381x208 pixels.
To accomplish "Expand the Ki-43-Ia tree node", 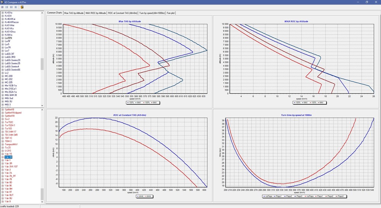I will point(3,13).
